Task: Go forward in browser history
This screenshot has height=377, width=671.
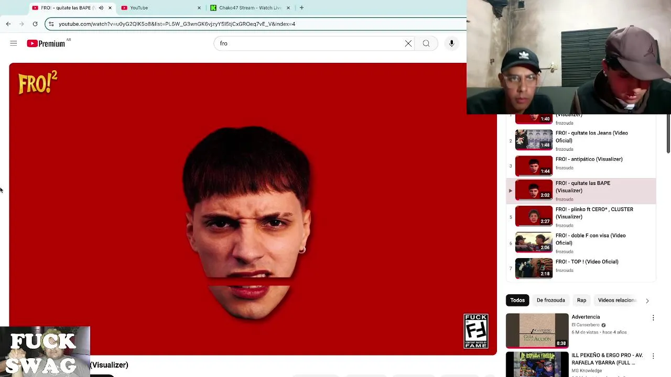Action: click(x=21, y=24)
